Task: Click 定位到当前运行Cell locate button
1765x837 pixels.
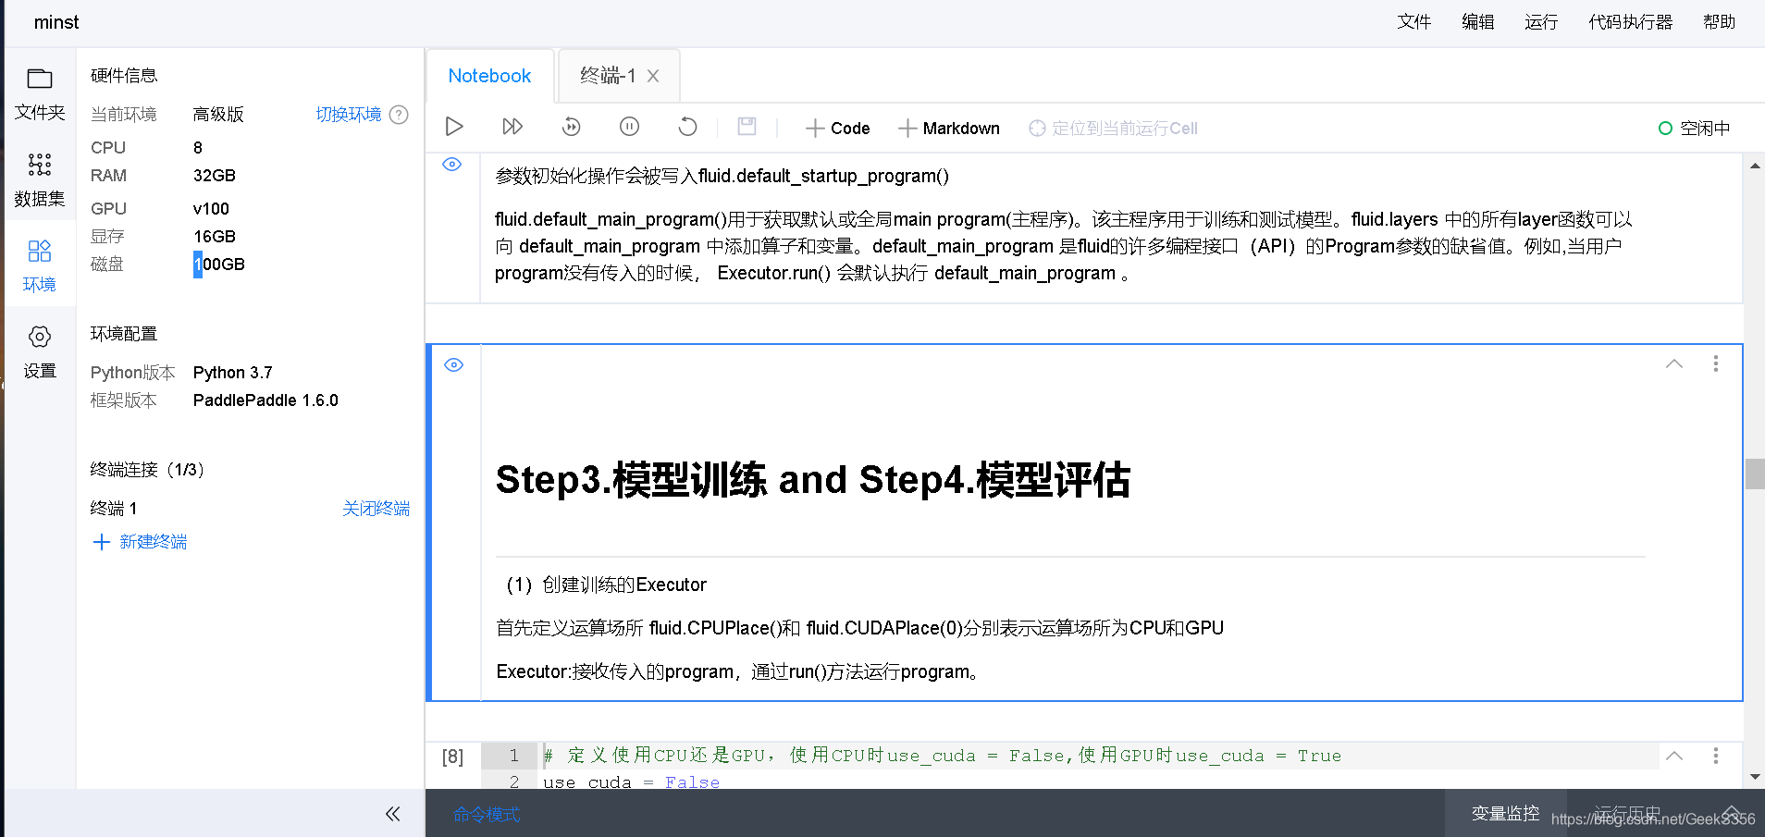Action: [x=1114, y=129]
